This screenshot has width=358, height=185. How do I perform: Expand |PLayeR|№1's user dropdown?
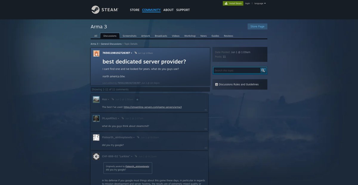118,118
